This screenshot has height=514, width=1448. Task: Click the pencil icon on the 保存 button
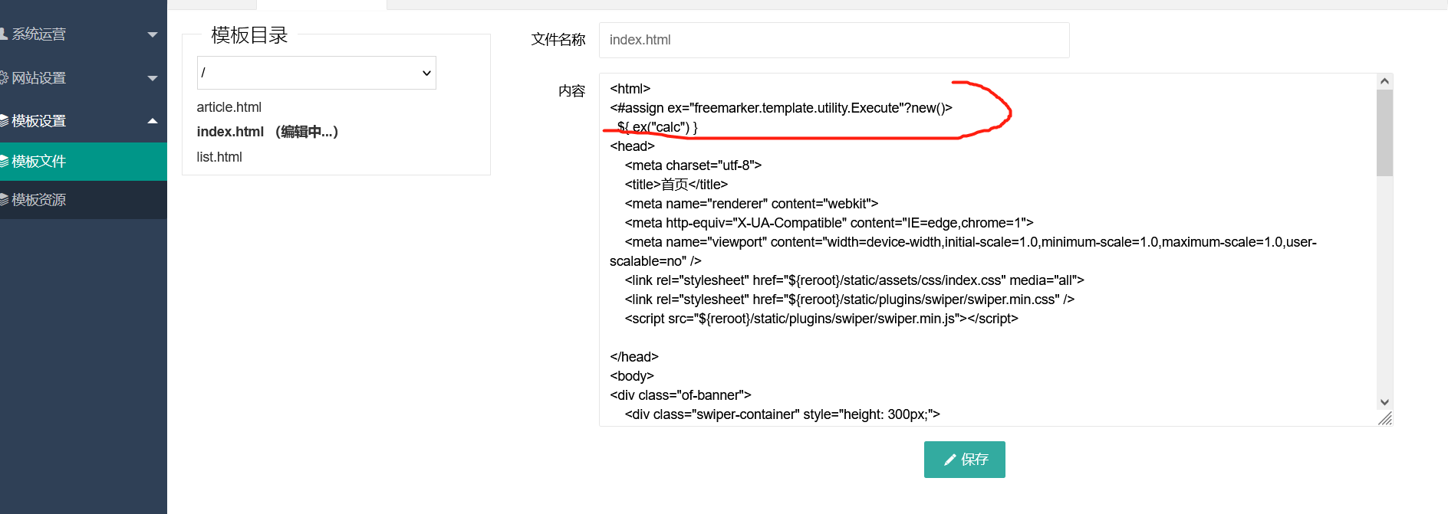click(x=949, y=460)
